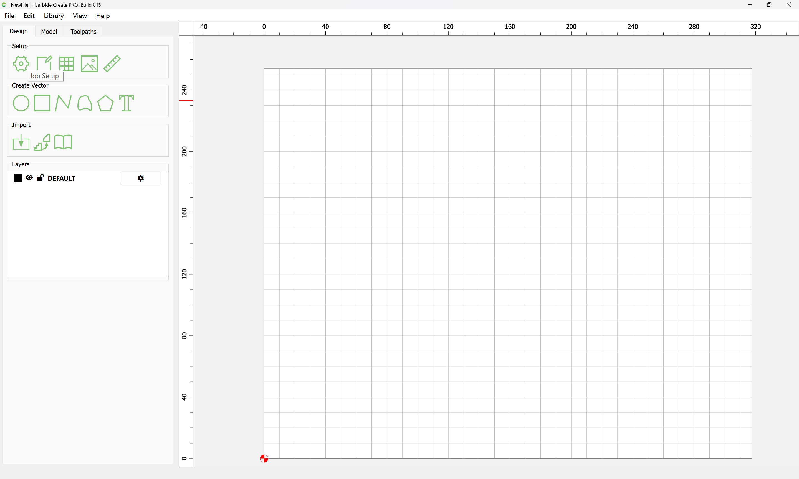This screenshot has width=799, height=479.
Task: Restore down the application window
Action: pyautogui.click(x=769, y=4)
